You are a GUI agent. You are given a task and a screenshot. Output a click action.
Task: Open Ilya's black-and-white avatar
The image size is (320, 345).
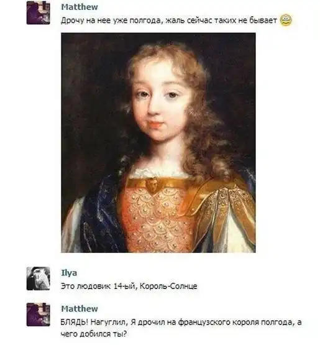[39, 278]
